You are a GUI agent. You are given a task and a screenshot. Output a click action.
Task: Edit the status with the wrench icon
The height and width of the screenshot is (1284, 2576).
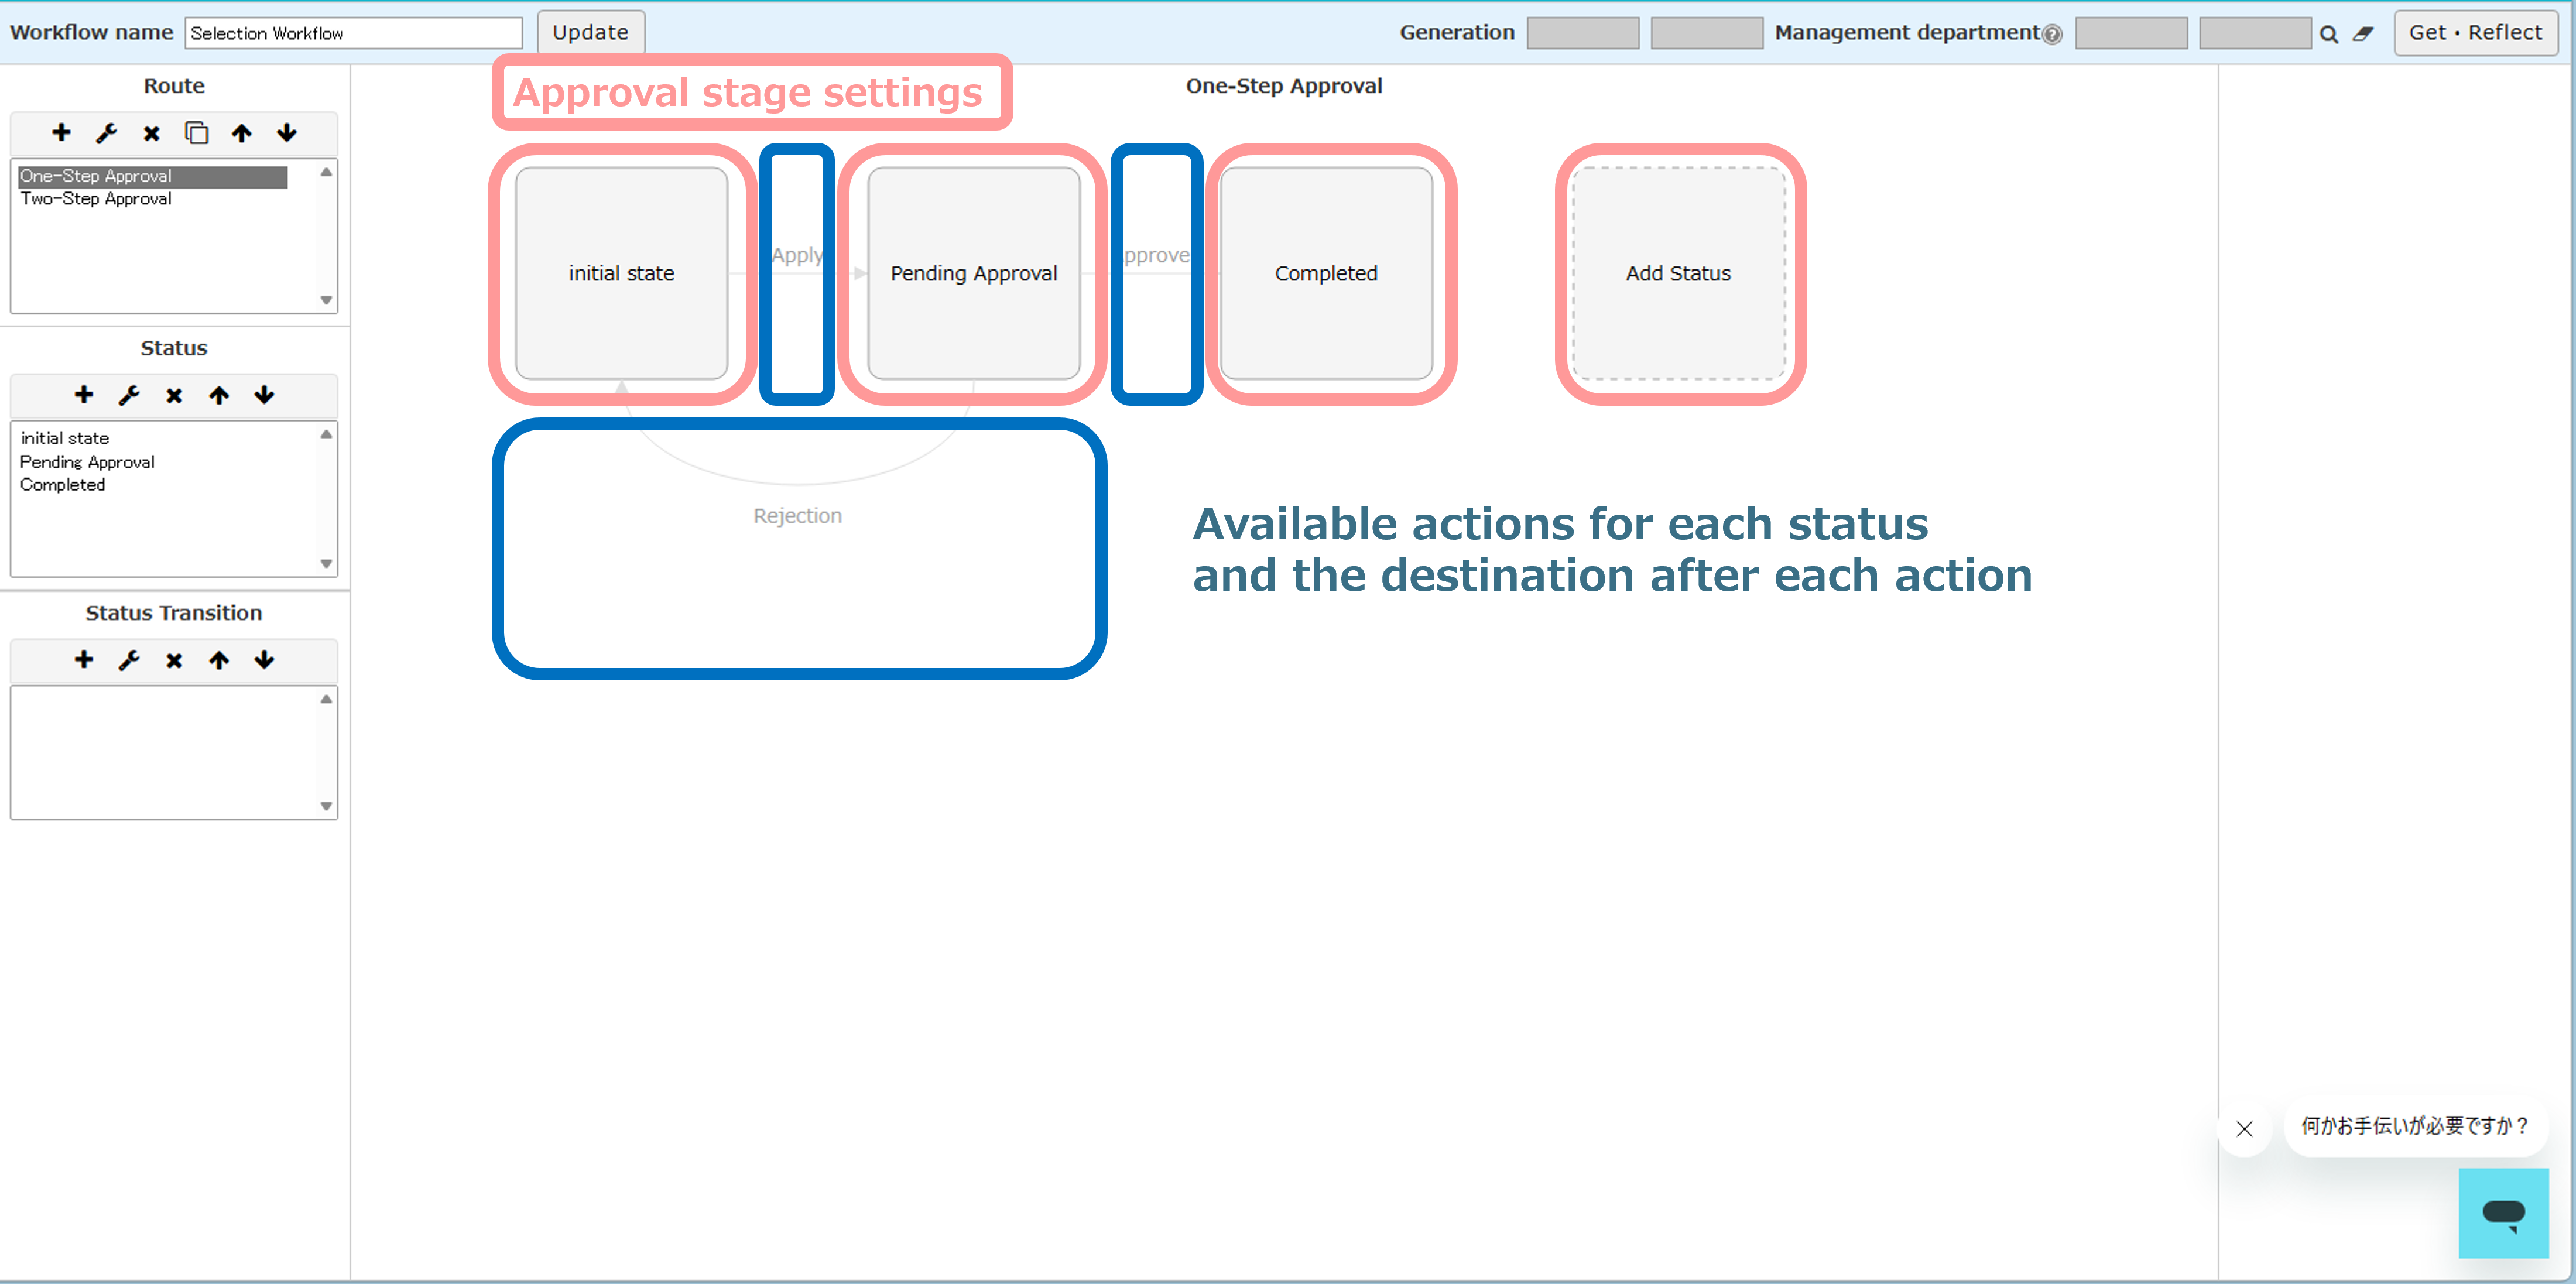(x=129, y=395)
